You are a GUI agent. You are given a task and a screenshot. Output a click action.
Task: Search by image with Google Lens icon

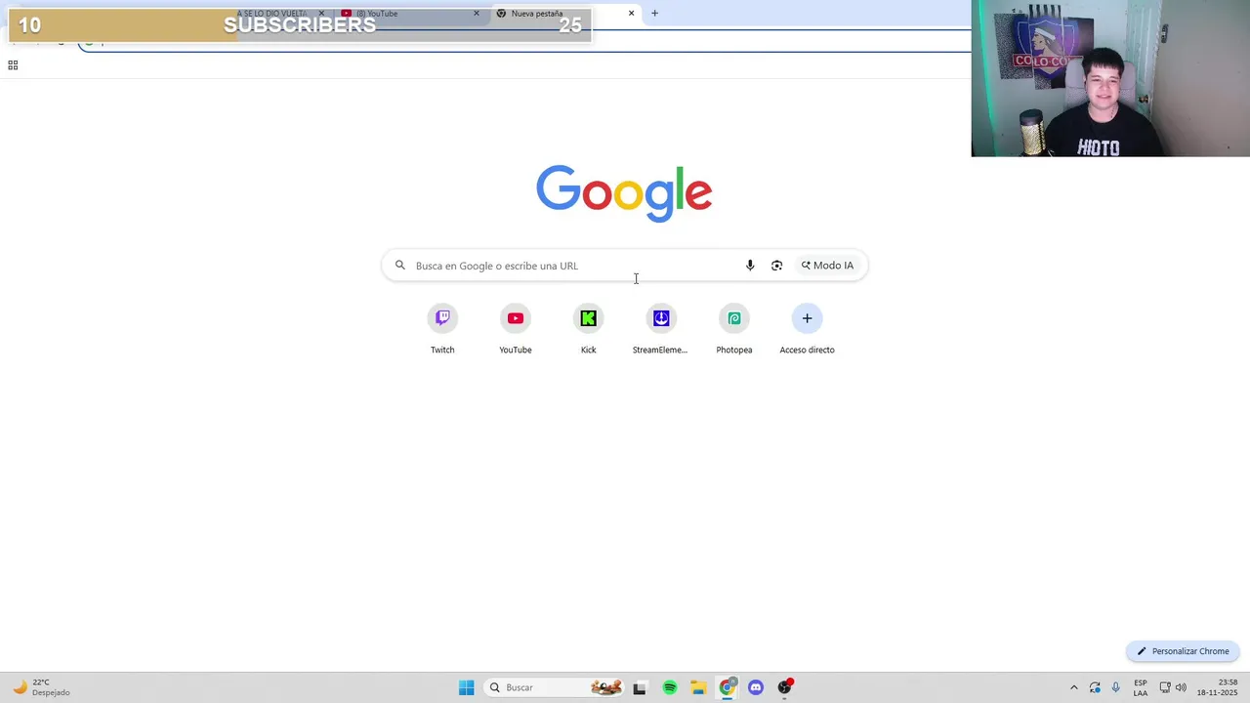pyautogui.click(x=776, y=266)
